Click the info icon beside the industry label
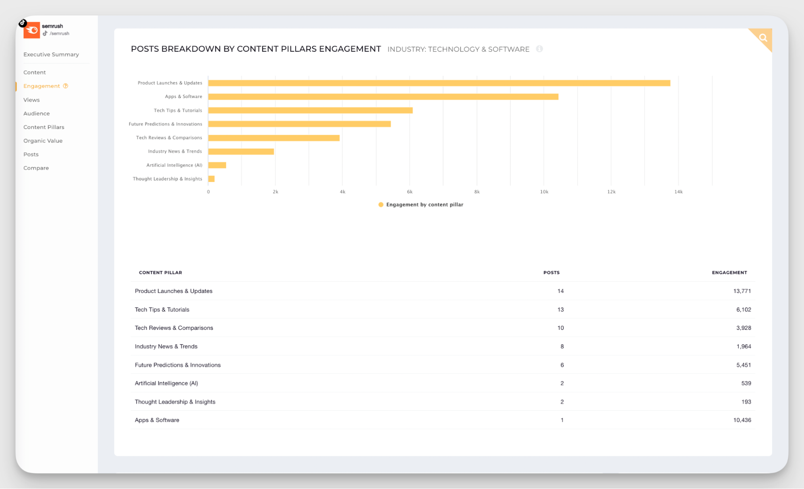 click(x=540, y=49)
